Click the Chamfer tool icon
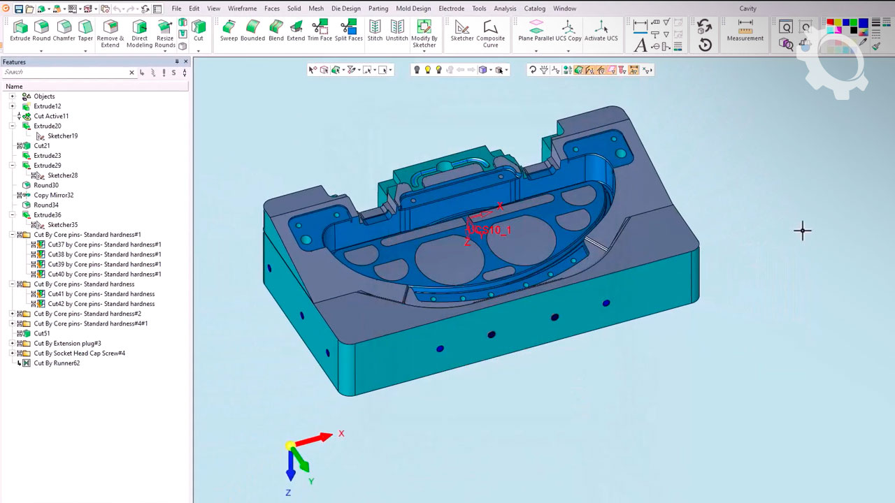The width and height of the screenshot is (895, 503). pyautogui.click(x=64, y=31)
